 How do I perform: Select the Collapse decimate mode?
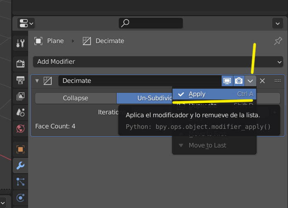tap(75, 98)
